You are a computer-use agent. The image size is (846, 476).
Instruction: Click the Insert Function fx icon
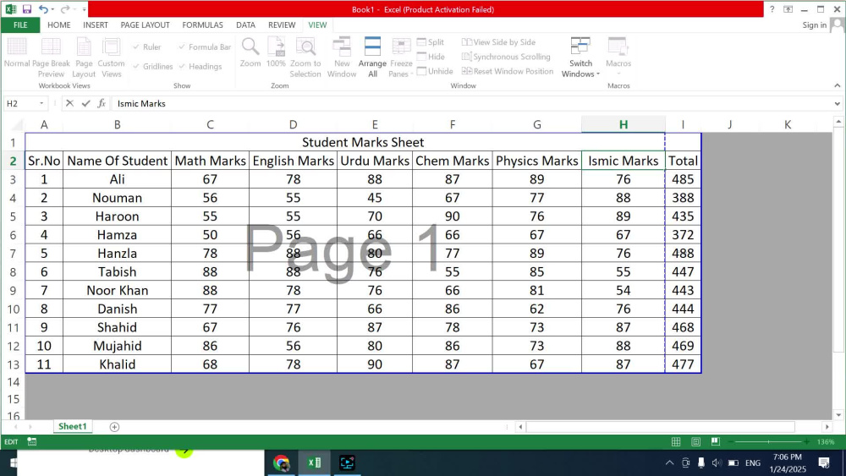[x=102, y=103]
